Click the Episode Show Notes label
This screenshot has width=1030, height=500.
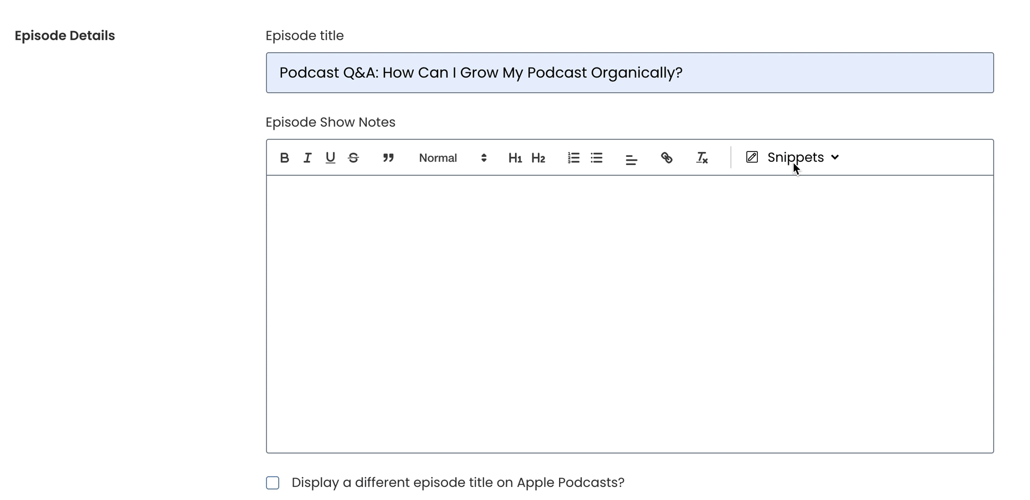pyautogui.click(x=330, y=122)
